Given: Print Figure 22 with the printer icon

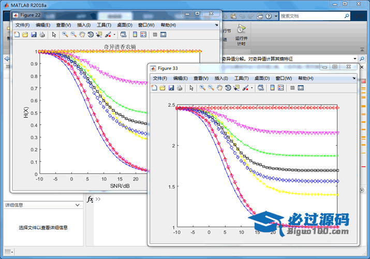Looking at the screenshot, I should [42, 35].
